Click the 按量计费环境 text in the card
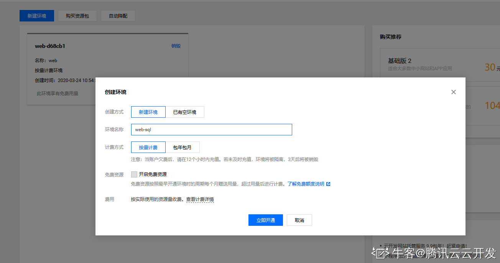Viewport: 500px width, 263px height. 49,71
